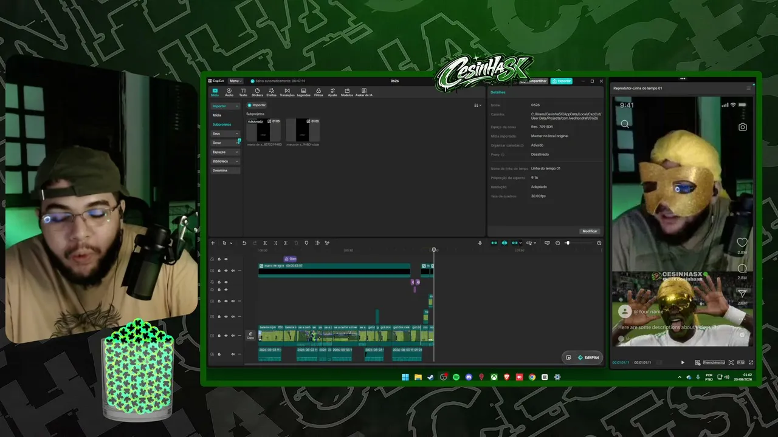Screen dimensions: 778x437
Task: Zoom out the timeline
Action: click(x=558, y=243)
